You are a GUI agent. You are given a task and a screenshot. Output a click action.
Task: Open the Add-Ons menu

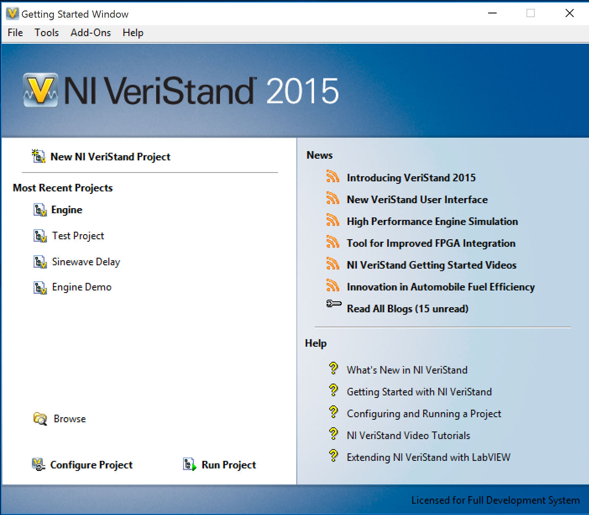[x=91, y=32]
